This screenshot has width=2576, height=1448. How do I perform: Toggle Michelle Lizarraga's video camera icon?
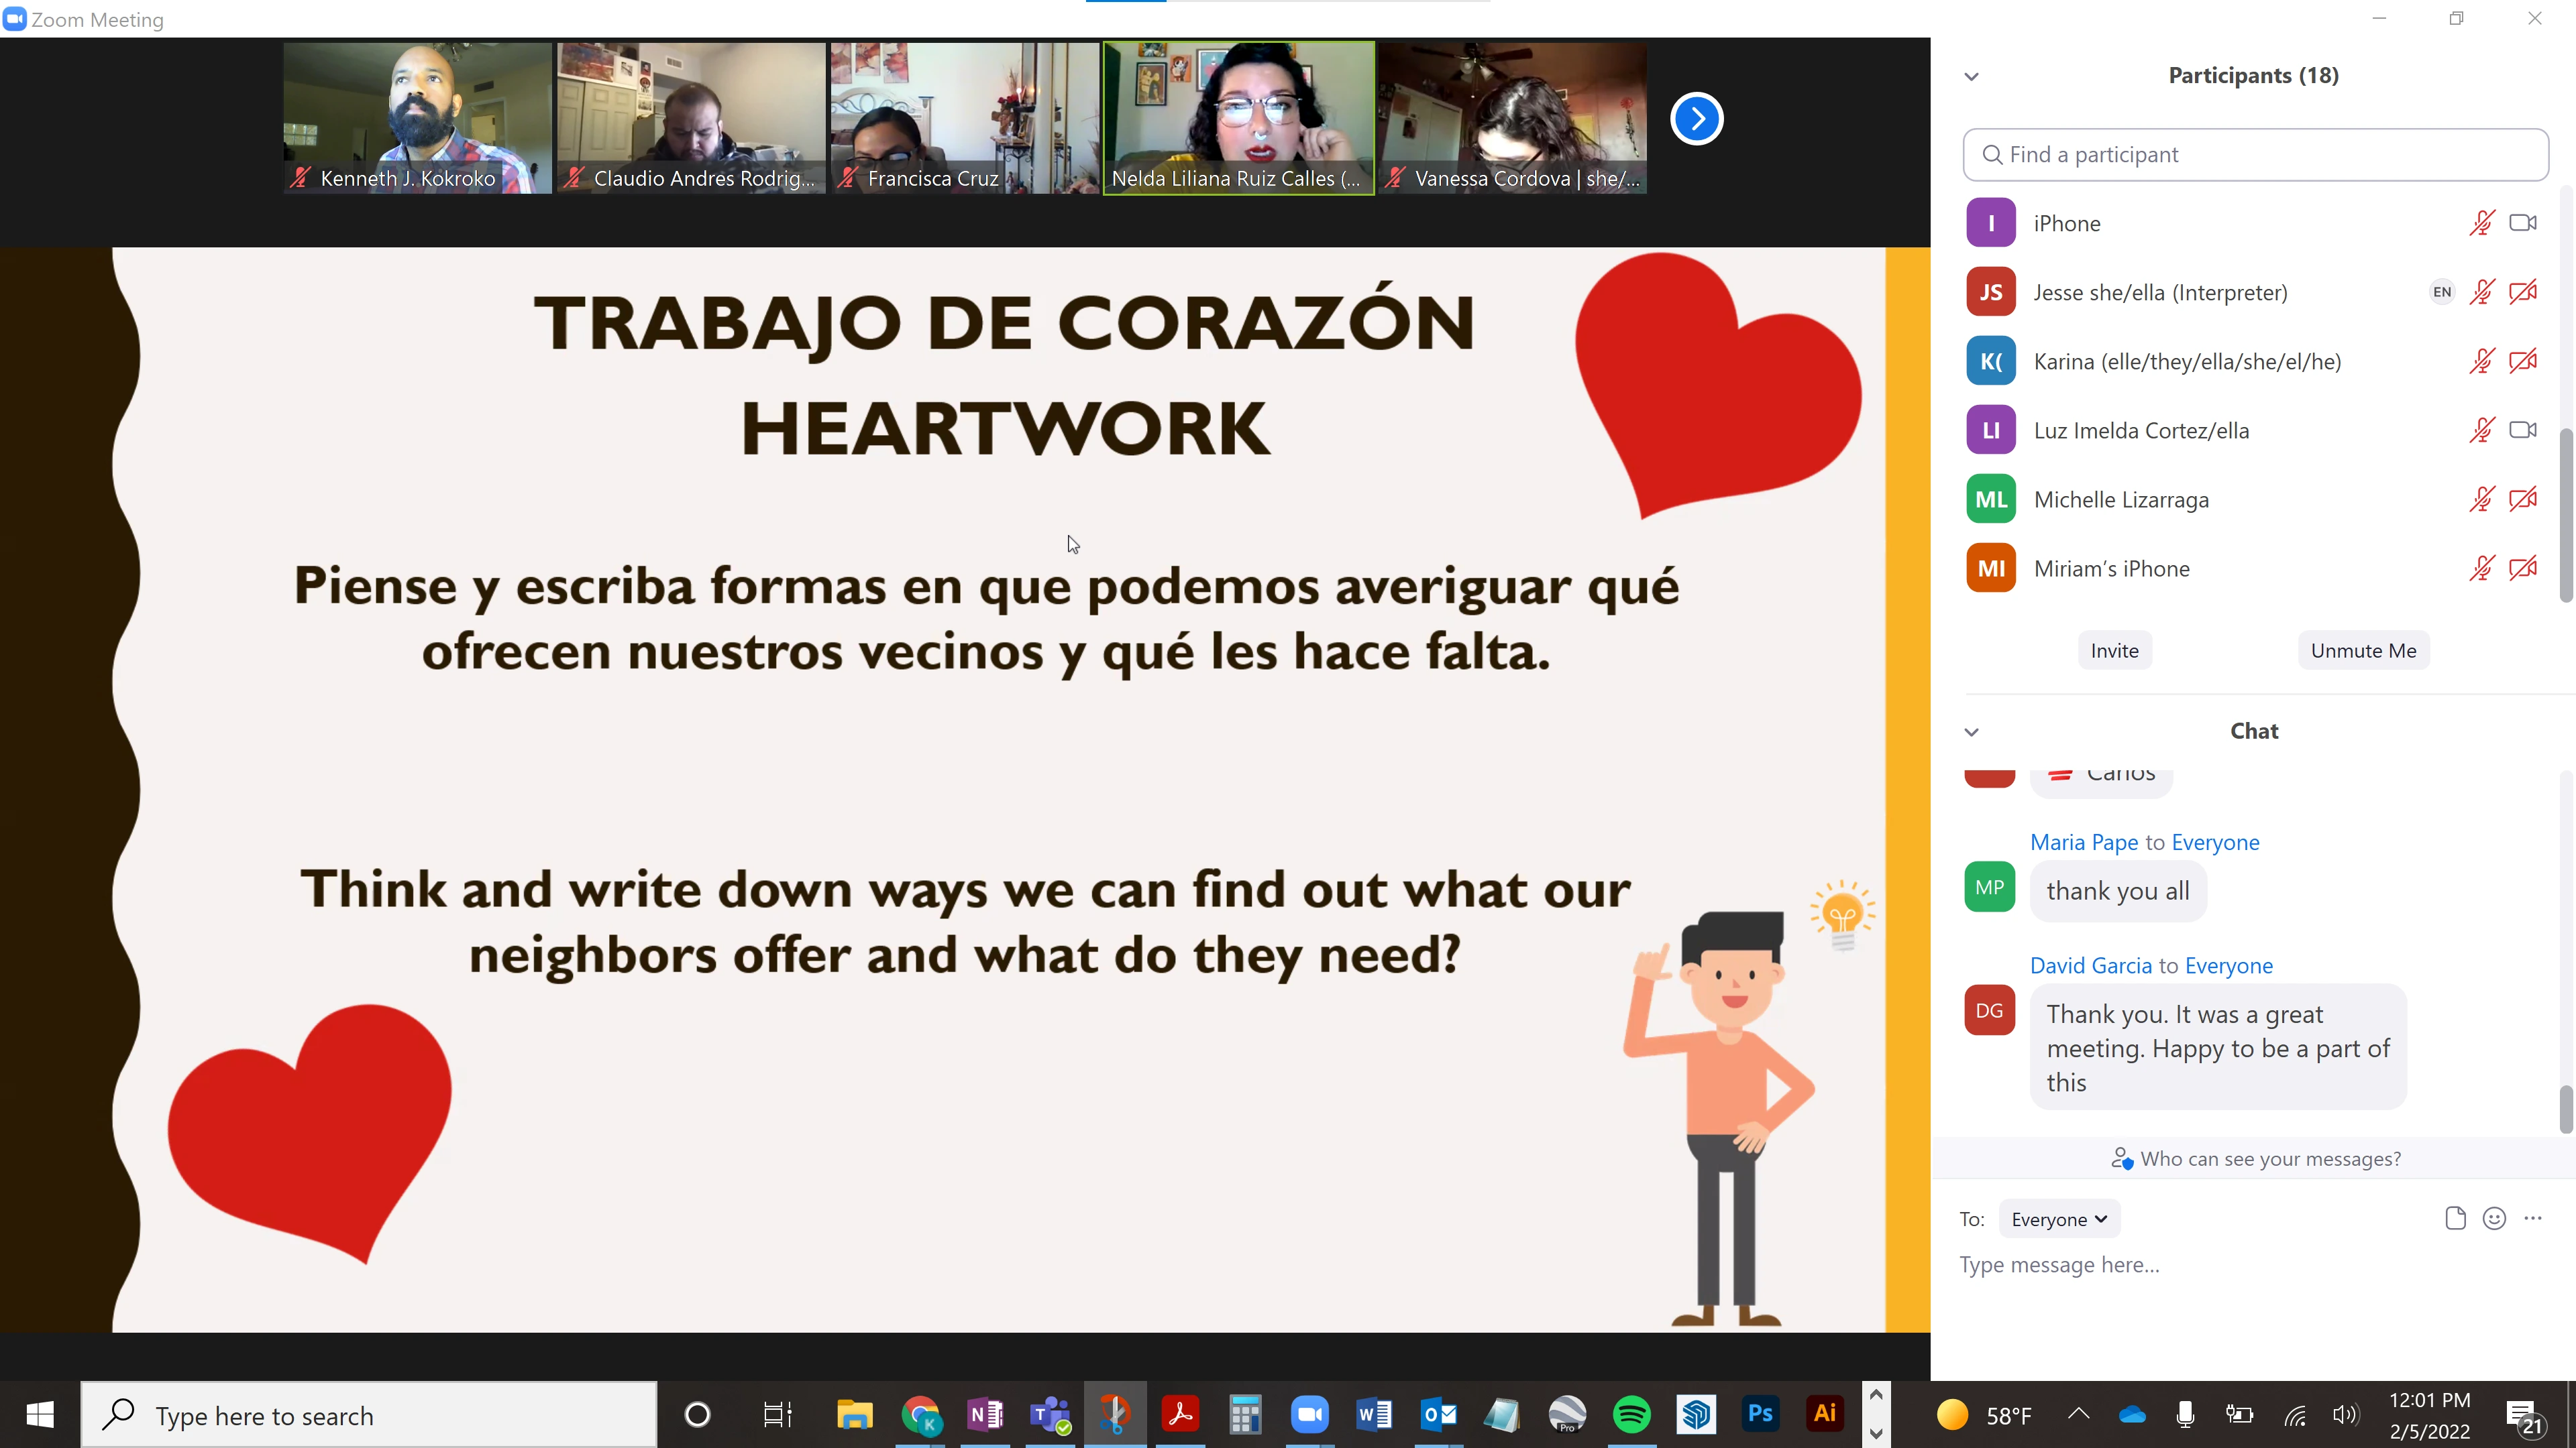[x=2523, y=499]
